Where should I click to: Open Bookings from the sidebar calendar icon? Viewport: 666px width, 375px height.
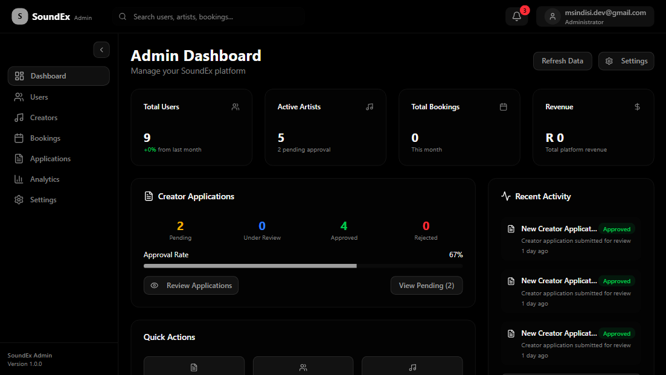coord(19,138)
